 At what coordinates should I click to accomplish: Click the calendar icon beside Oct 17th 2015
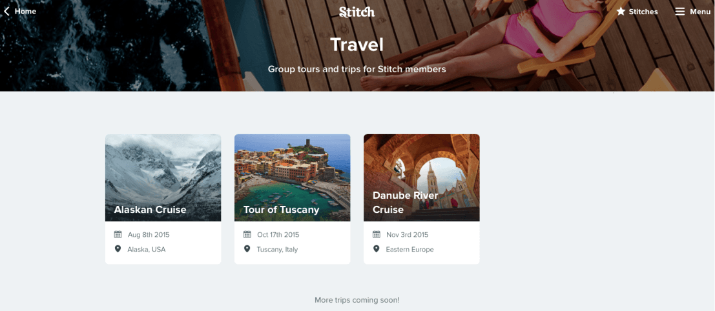(247, 234)
